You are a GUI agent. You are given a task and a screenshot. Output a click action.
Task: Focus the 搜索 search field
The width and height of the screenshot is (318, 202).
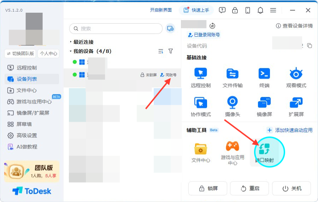116,29
